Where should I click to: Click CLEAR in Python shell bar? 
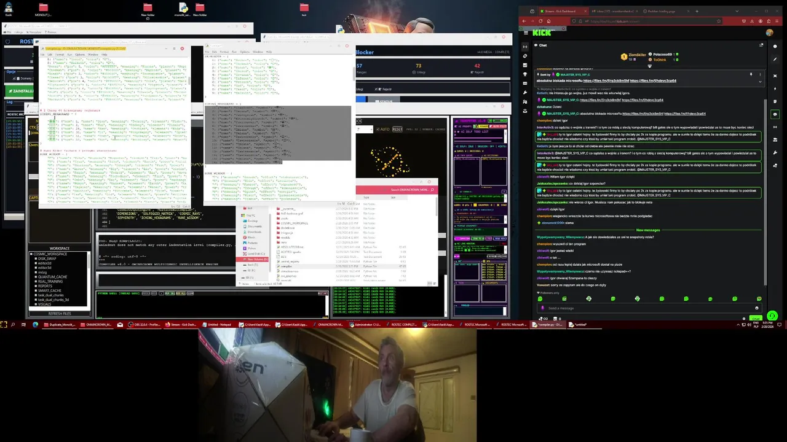190,293
